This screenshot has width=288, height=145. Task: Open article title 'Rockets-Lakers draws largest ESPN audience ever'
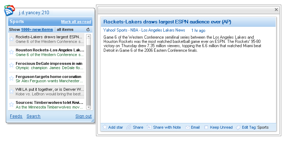167,22
